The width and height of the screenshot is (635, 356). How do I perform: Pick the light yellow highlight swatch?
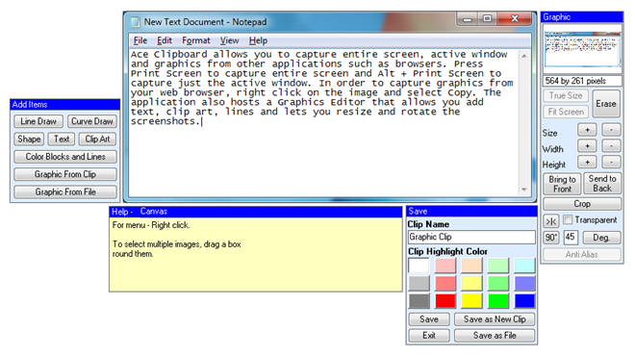(x=471, y=284)
